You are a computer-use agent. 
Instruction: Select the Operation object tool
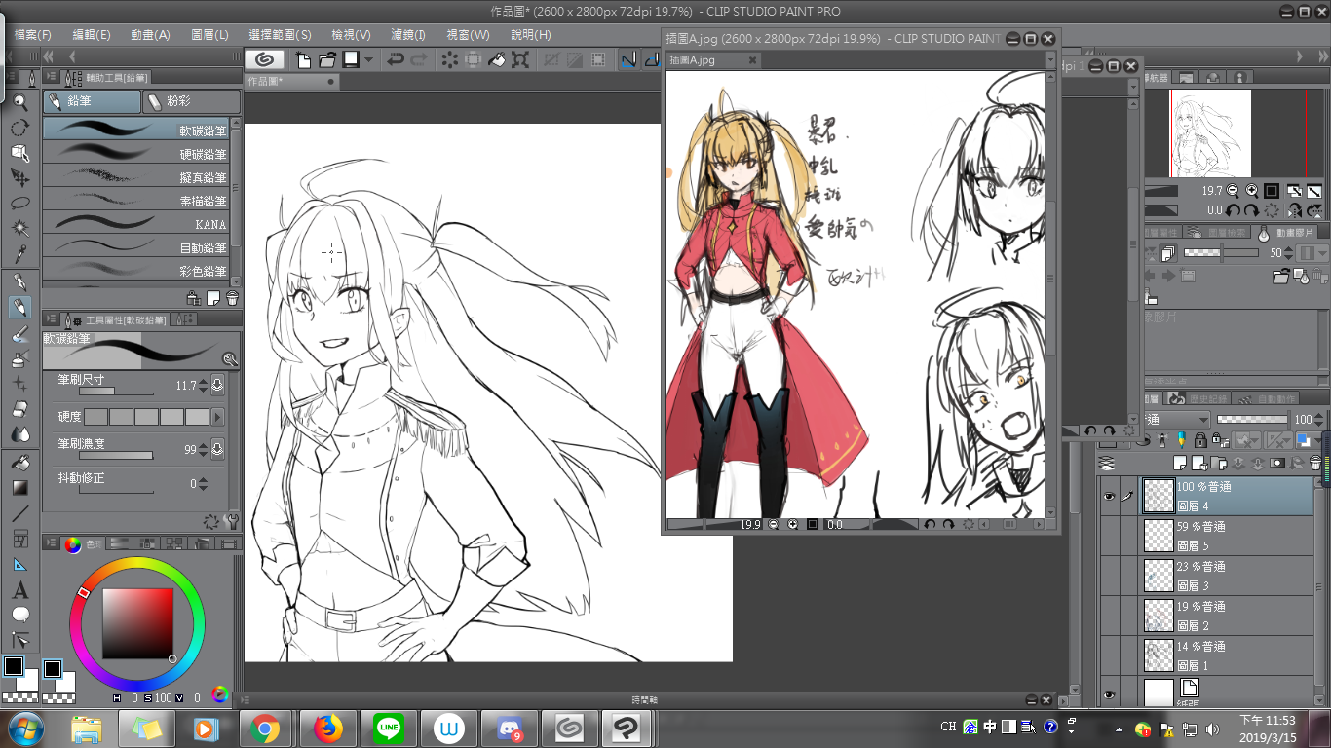pos(19,153)
